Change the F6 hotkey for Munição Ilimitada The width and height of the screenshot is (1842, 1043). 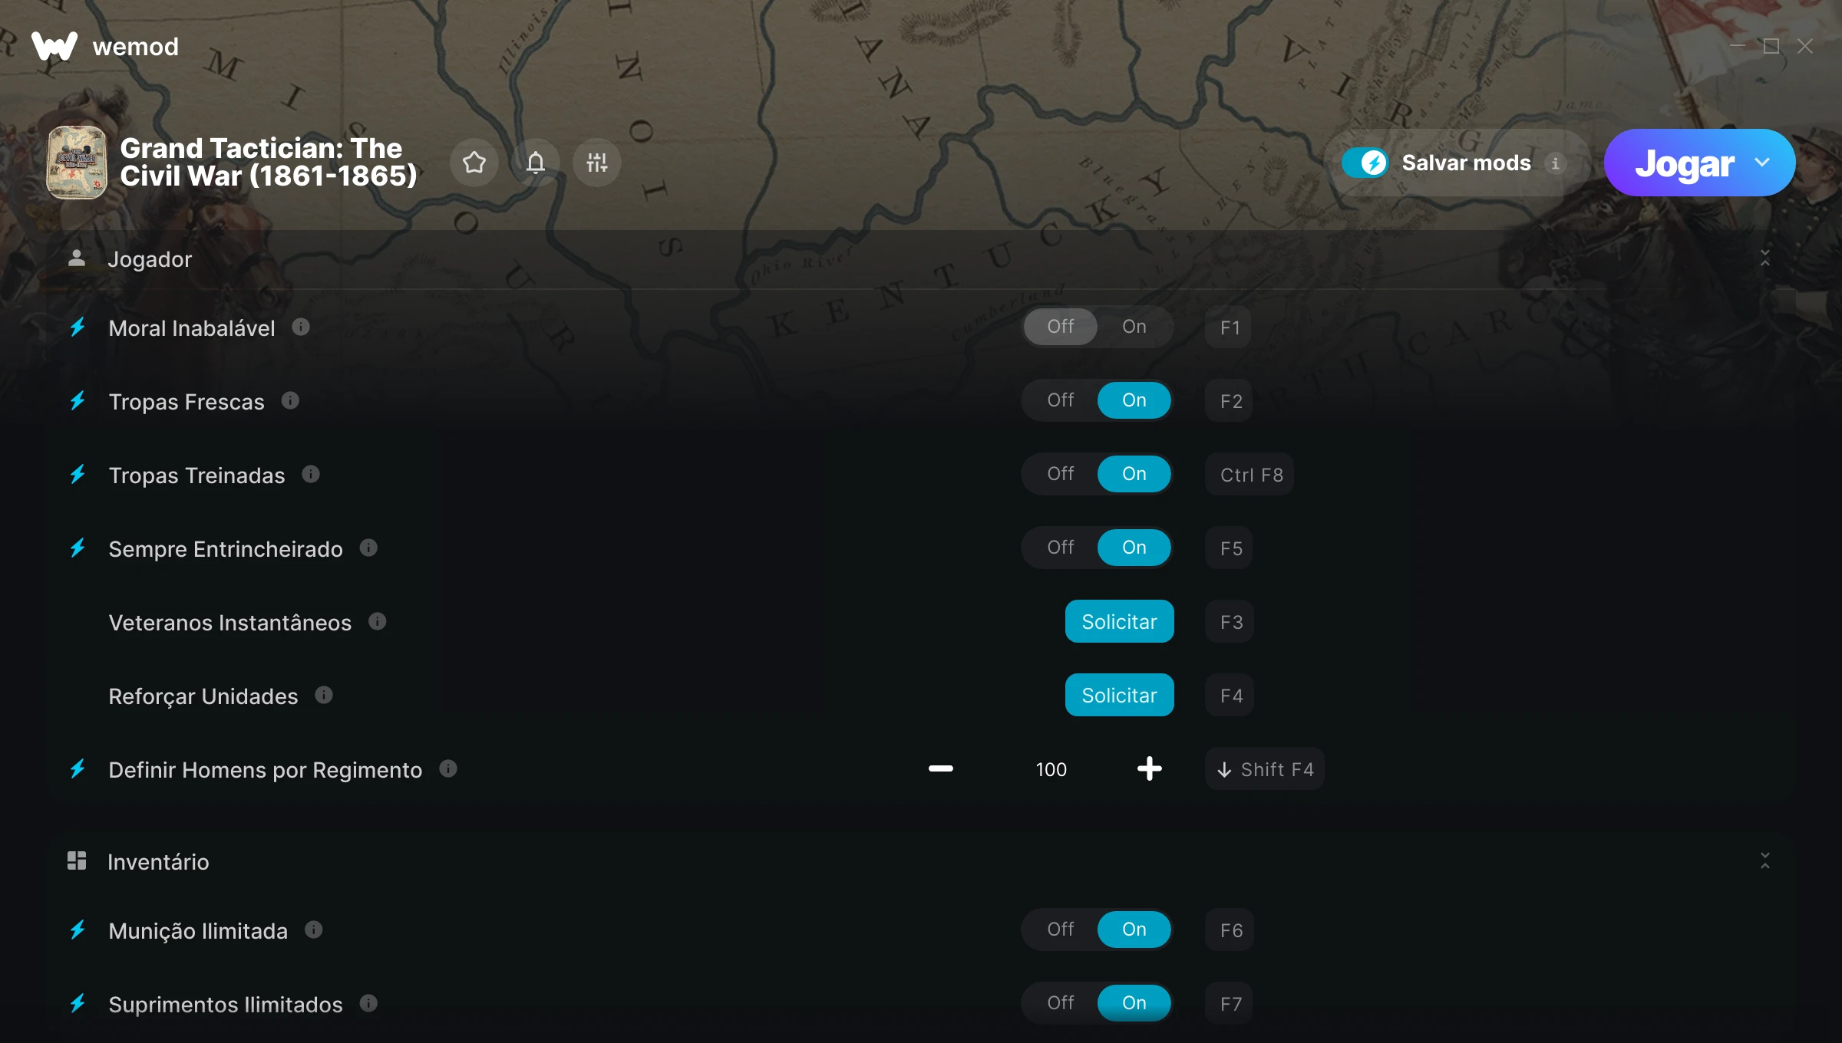[x=1230, y=930]
